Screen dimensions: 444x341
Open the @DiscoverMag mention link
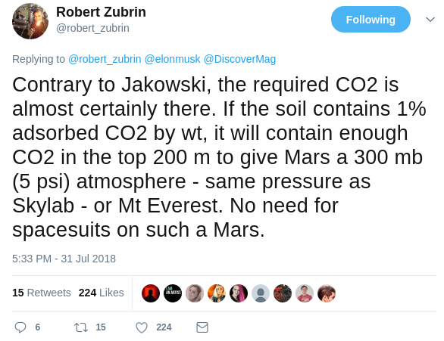click(239, 59)
